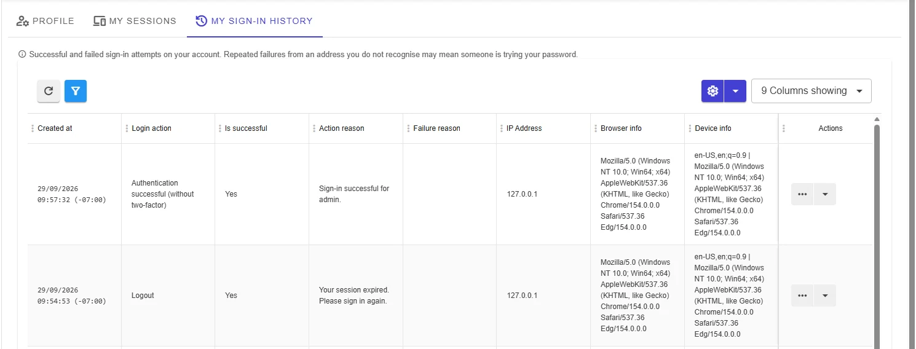Open the filter funnel button
The height and width of the screenshot is (349, 916).
(76, 91)
